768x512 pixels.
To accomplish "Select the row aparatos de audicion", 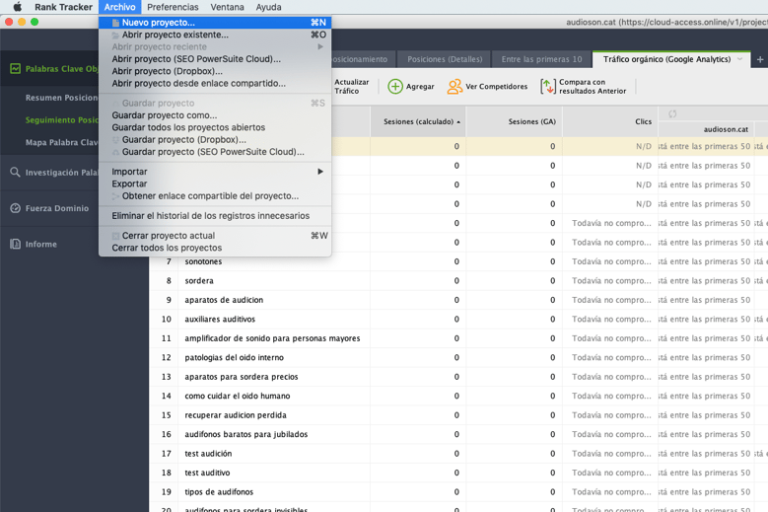I will (458, 300).
